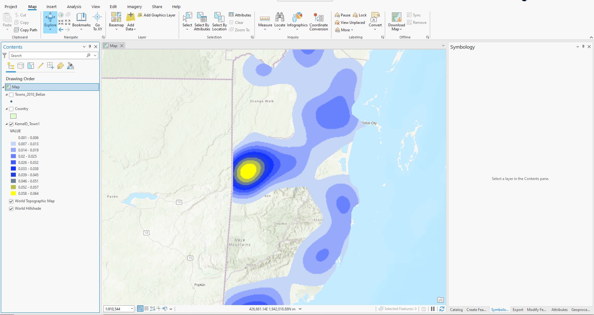Select the Explore tool in Navigate group
Viewport: 594px width, 315px height.
click(50, 22)
